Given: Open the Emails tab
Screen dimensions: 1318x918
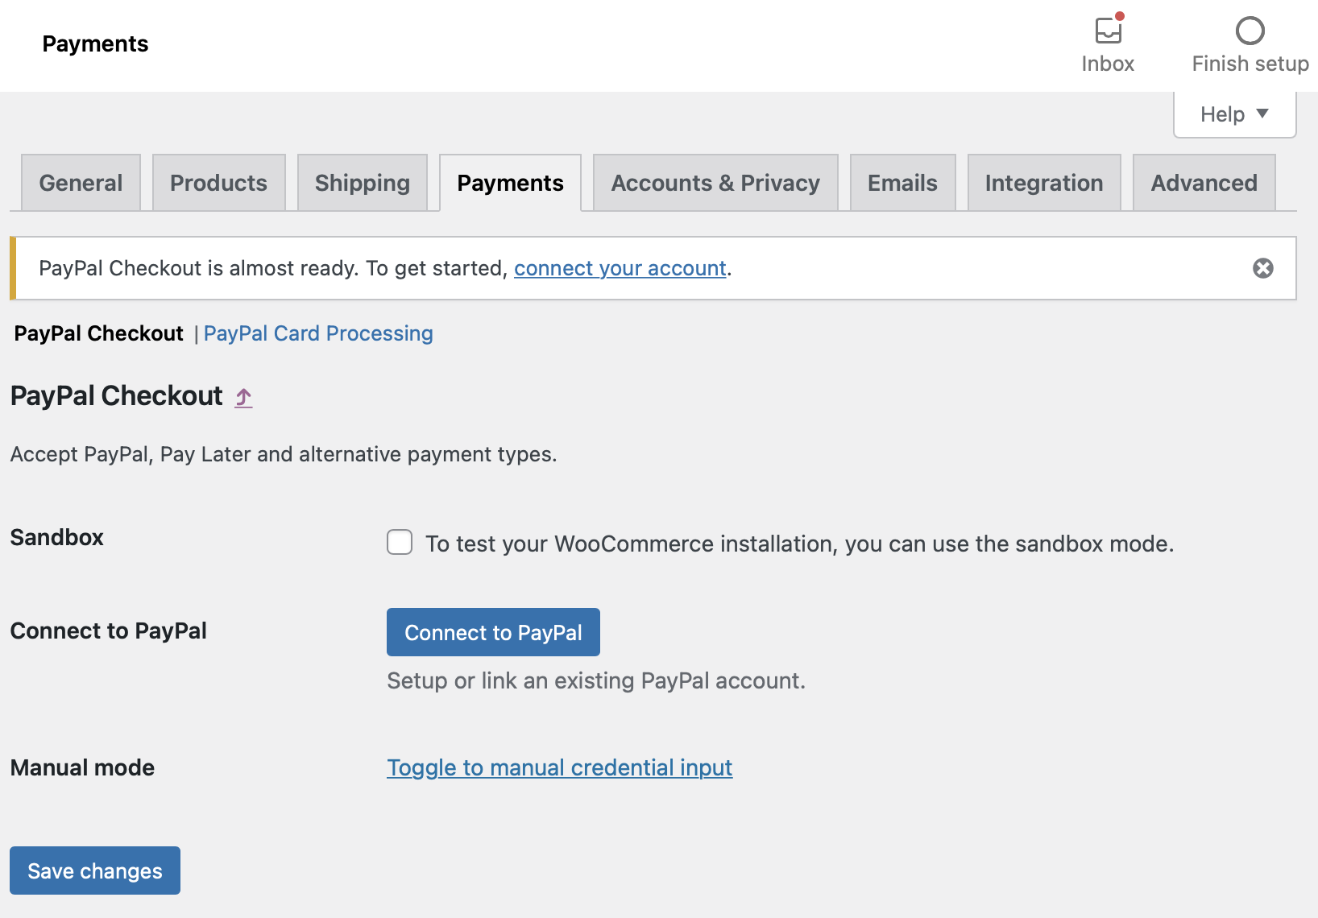Looking at the screenshot, I should pos(901,183).
